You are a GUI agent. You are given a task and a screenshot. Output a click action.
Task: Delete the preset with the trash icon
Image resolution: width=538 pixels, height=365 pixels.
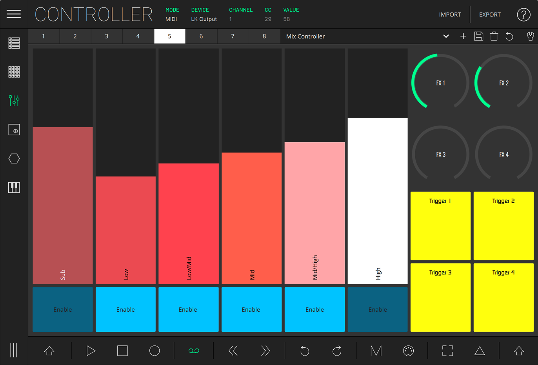tap(494, 36)
